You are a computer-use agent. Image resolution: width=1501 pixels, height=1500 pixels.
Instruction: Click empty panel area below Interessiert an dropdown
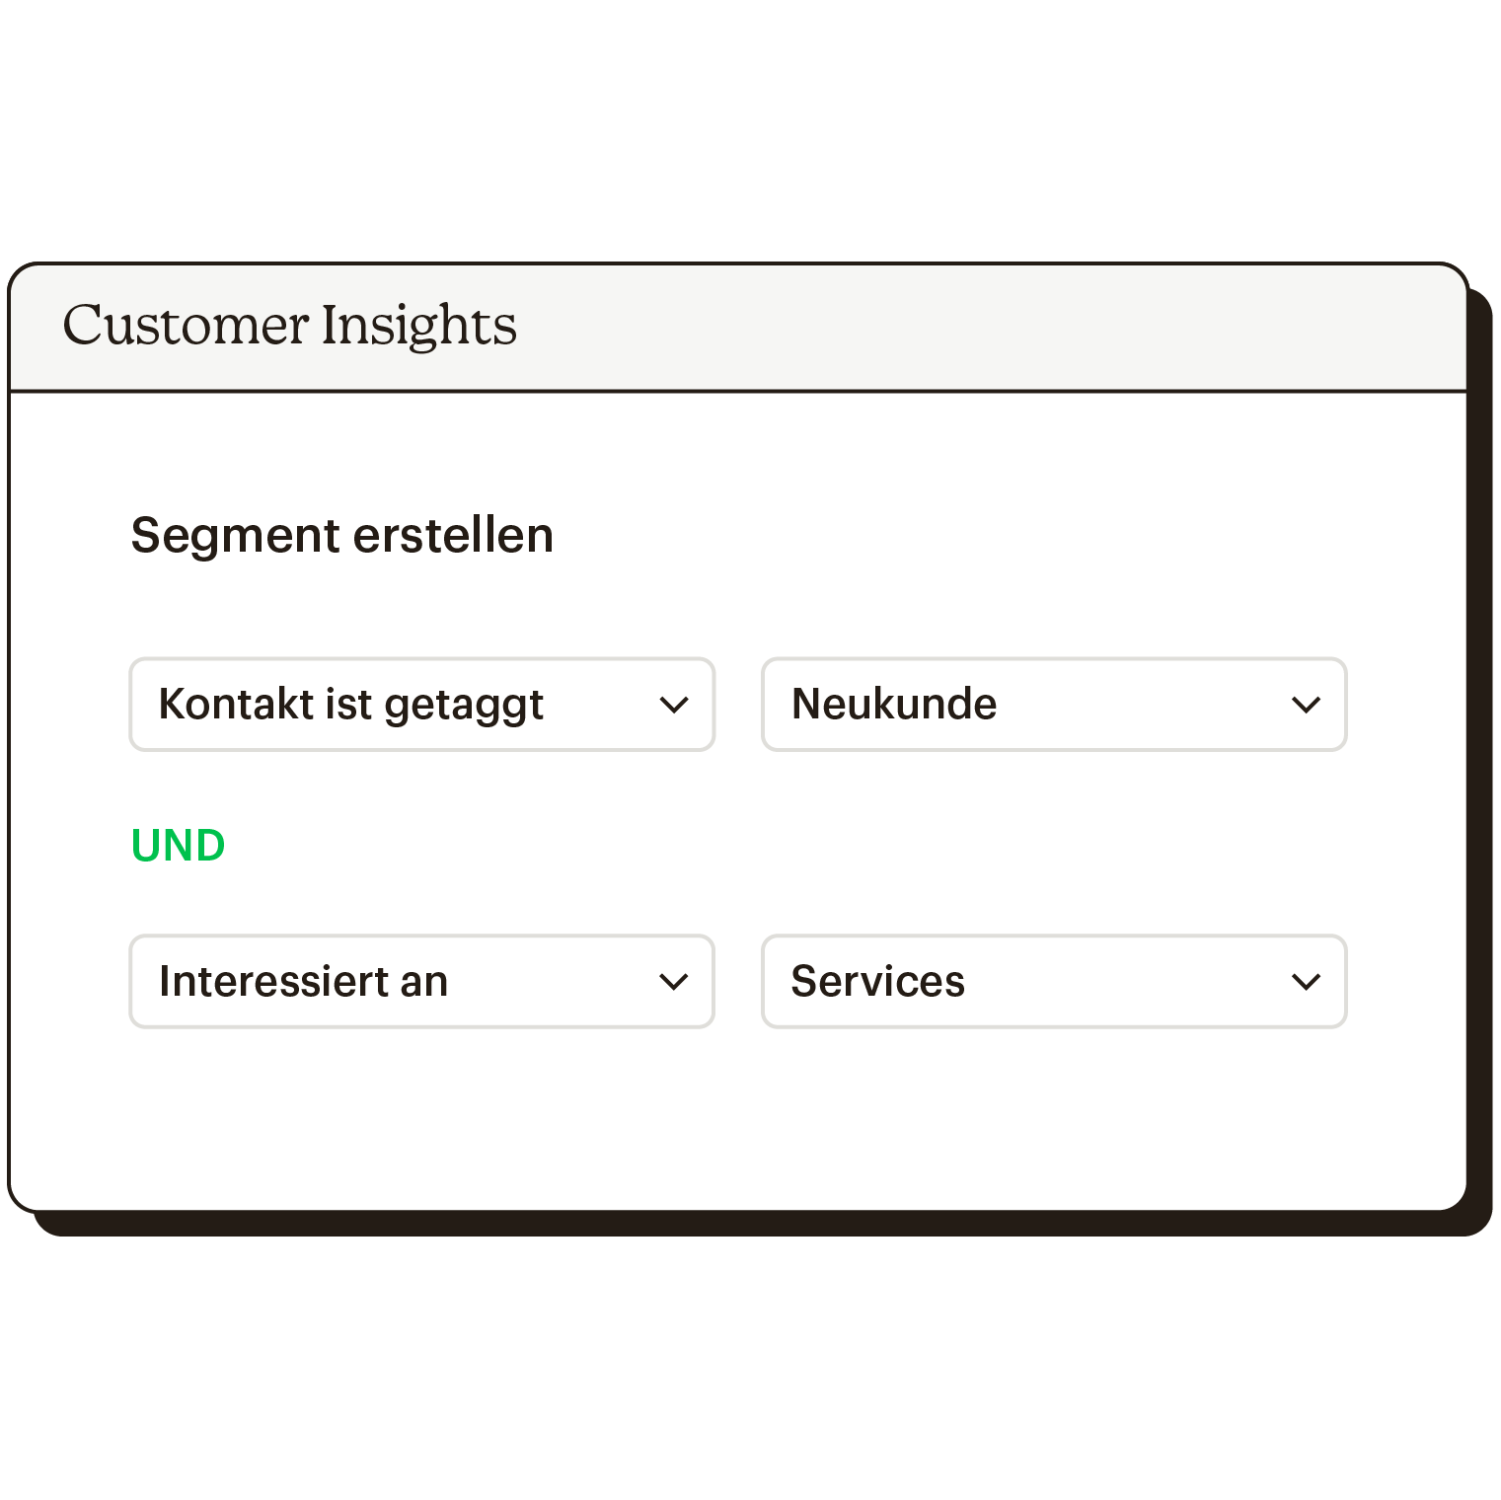(421, 1115)
